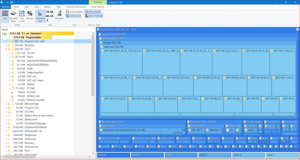Screen dimensions: 300x160
Task: Expand the Cornelis user folder
Action: [10, 53]
